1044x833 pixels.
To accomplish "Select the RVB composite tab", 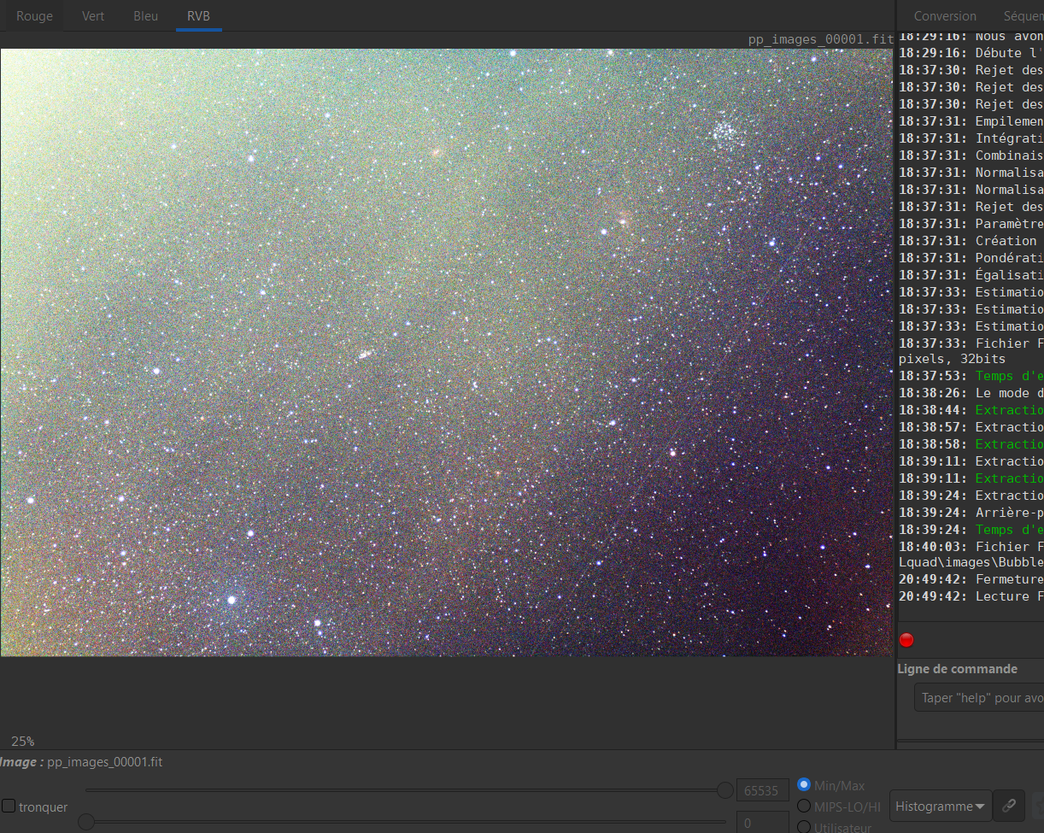I will pyautogui.click(x=198, y=15).
